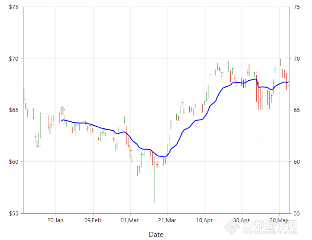Click the Date axis title
312x240 pixels.
pos(156,235)
